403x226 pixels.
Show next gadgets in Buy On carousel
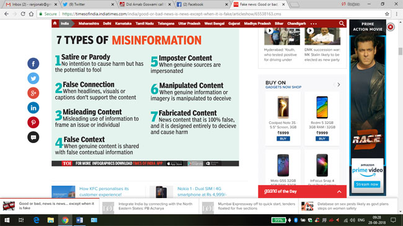(339, 85)
